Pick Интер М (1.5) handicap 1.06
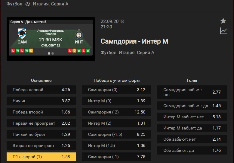Viewport: 234px width, 163px height. tap(117, 145)
